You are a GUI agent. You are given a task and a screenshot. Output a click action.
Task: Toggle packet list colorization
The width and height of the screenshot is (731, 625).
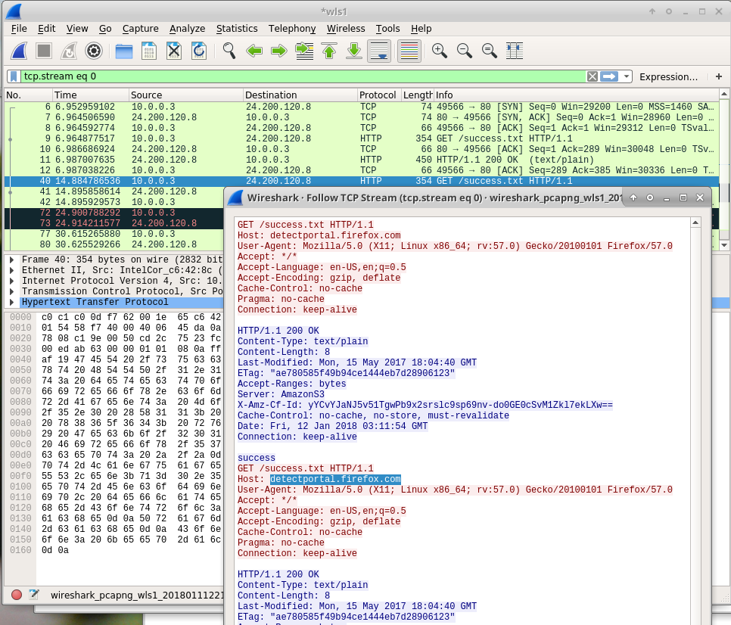[409, 51]
